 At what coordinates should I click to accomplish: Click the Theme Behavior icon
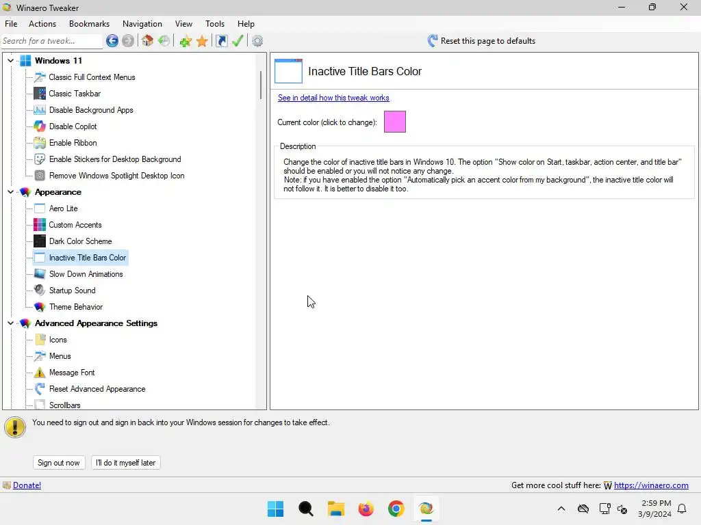point(40,307)
